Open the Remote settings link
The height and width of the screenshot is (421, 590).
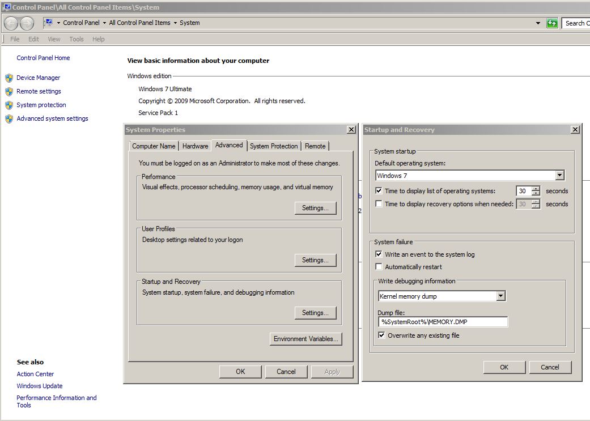(x=39, y=91)
